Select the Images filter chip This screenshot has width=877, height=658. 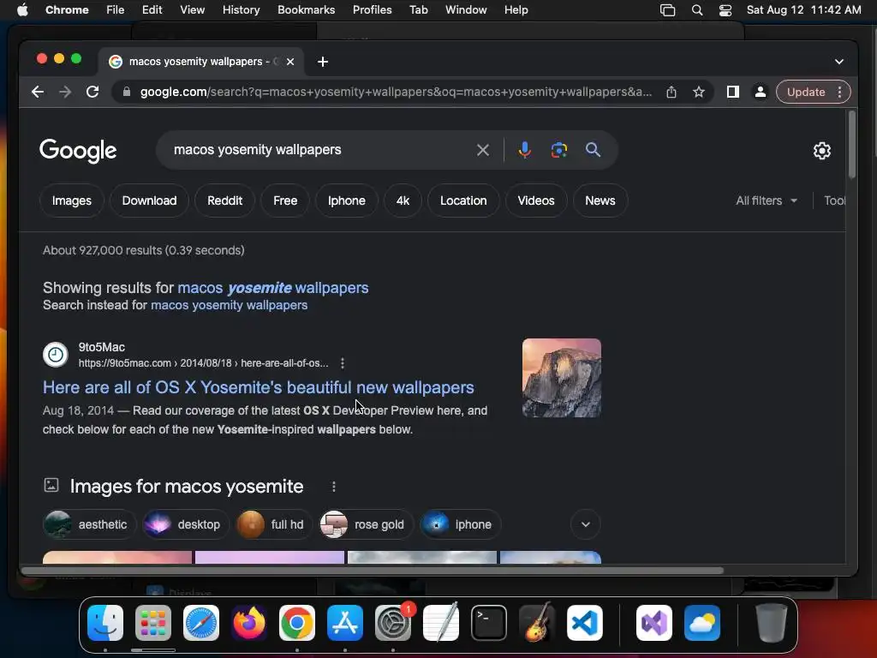72,200
